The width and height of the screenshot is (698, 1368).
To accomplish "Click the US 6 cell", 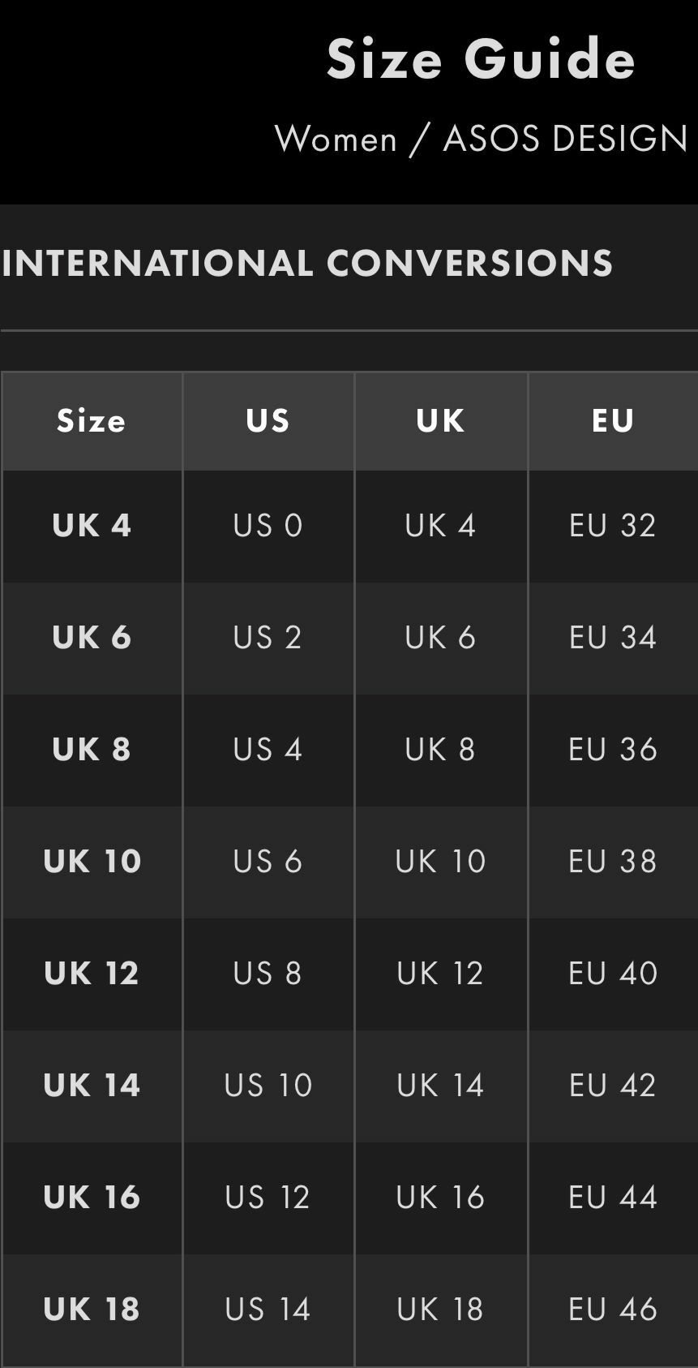I will tap(268, 862).
